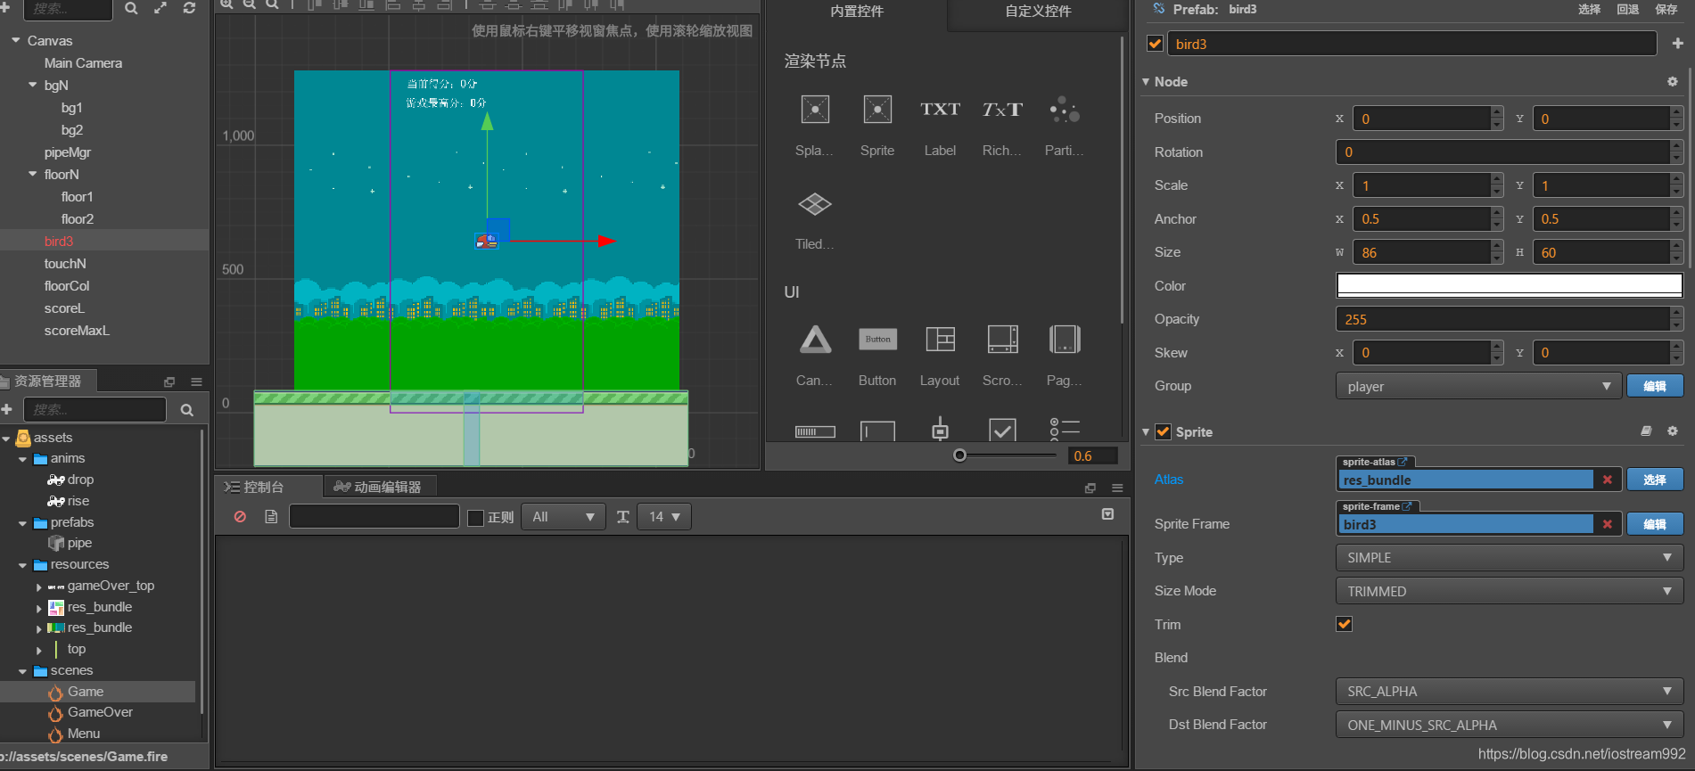Open the Src Blend Factor dropdown

pyautogui.click(x=1509, y=691)
